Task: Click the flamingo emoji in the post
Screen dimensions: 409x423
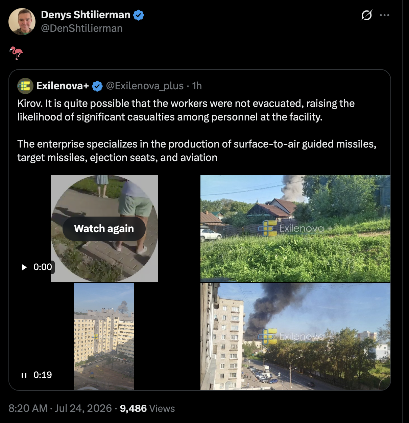Action: [x=16, y=53]
